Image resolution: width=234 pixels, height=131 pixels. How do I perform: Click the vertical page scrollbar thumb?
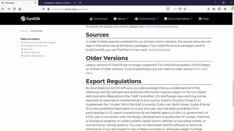pyautogui.click(x=233, y=94)
